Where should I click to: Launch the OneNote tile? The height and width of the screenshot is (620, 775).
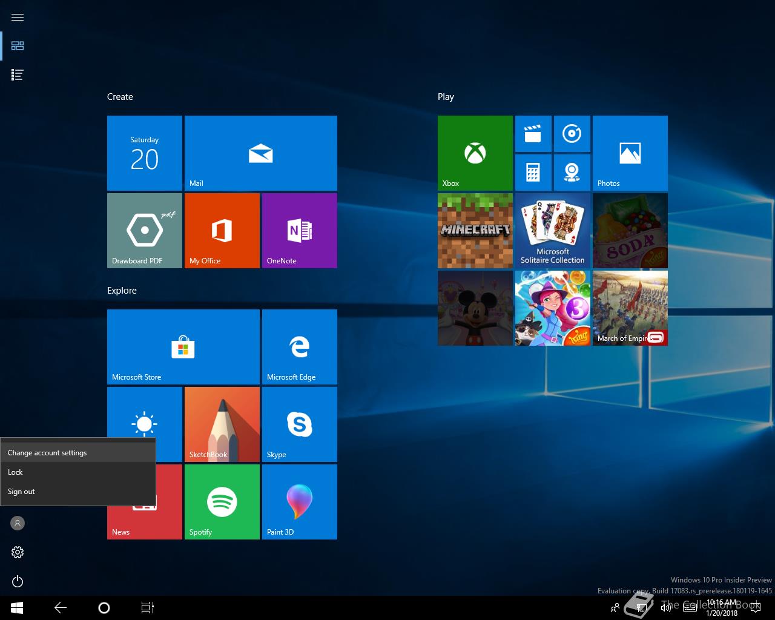pos(300,231)
